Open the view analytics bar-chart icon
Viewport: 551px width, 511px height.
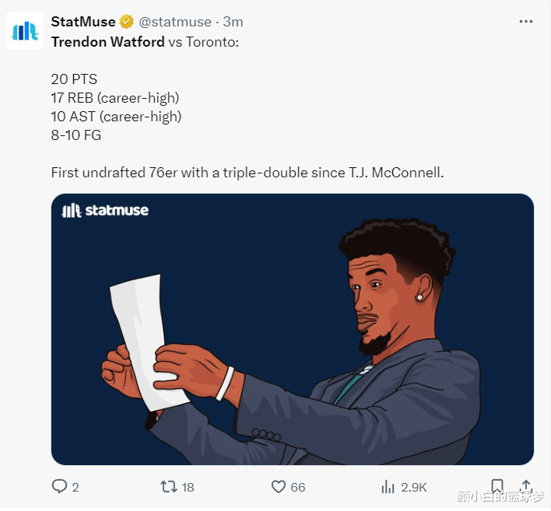pos(388,487)
